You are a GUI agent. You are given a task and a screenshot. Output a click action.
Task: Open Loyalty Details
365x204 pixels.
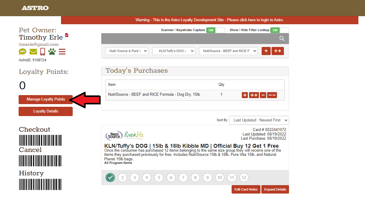[x=46, y=111]
